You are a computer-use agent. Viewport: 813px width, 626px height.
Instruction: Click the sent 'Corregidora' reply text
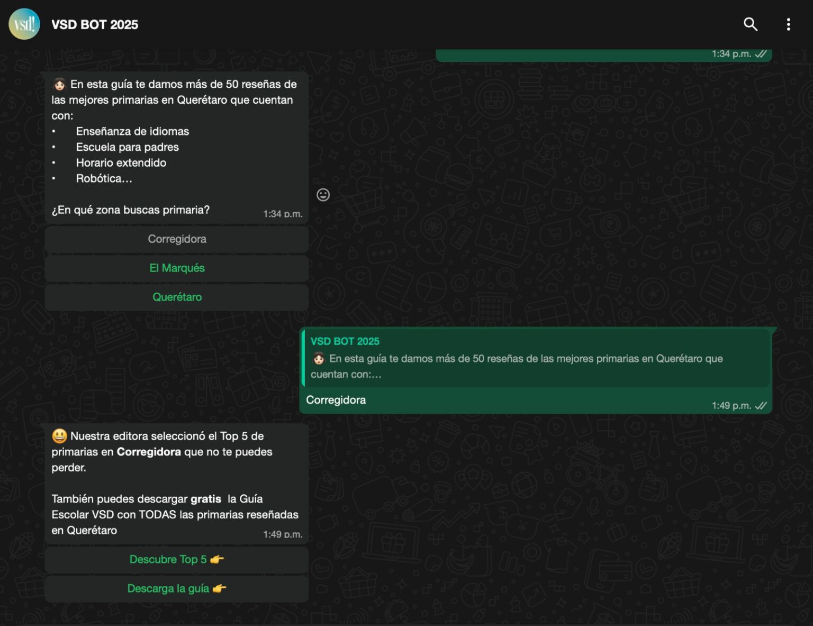(336, 400)
